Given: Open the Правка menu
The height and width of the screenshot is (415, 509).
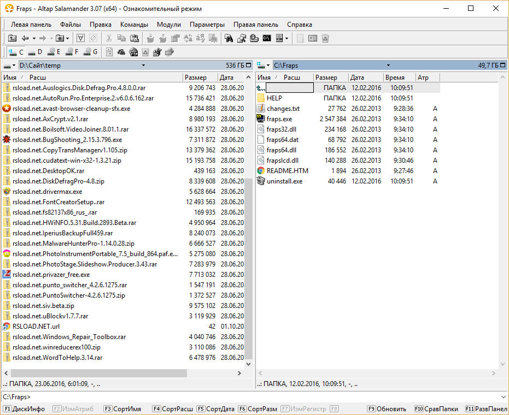Looking at the screenshot, I should coord(101,25).
